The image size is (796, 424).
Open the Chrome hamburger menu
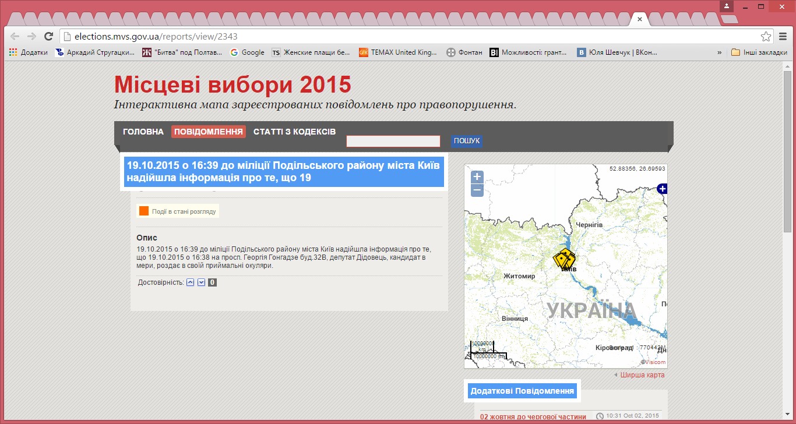click(x=783, y=36)
